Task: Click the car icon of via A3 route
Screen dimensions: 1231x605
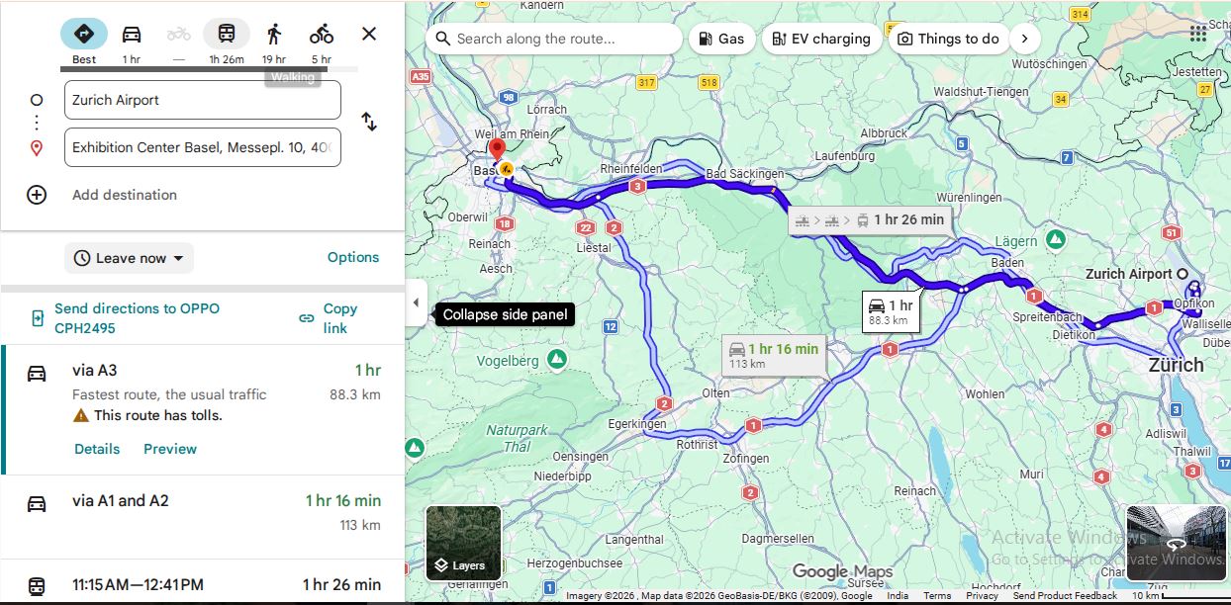Action: pyautogui.click(x=37, y=374)
